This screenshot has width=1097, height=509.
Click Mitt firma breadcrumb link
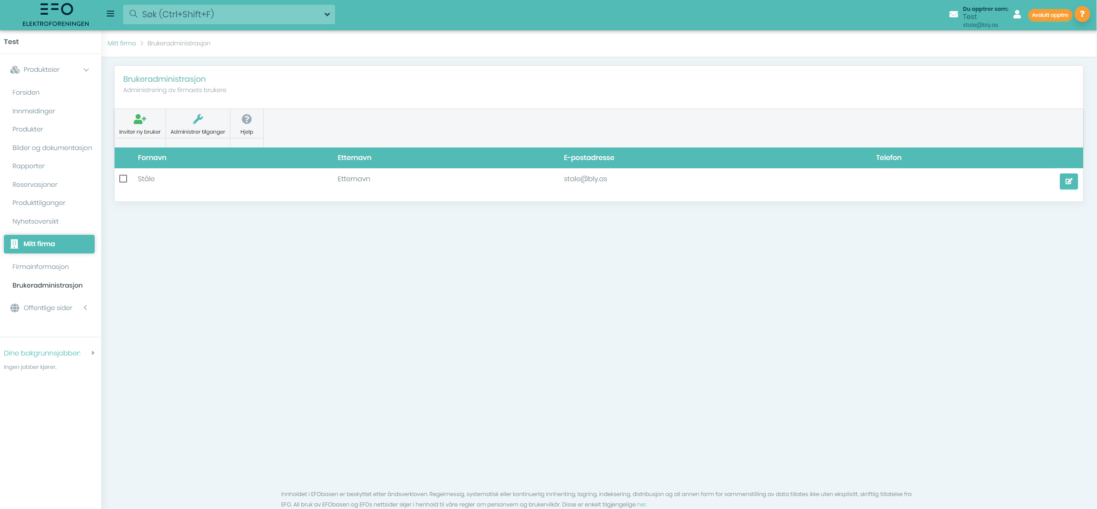coord(121,43)
